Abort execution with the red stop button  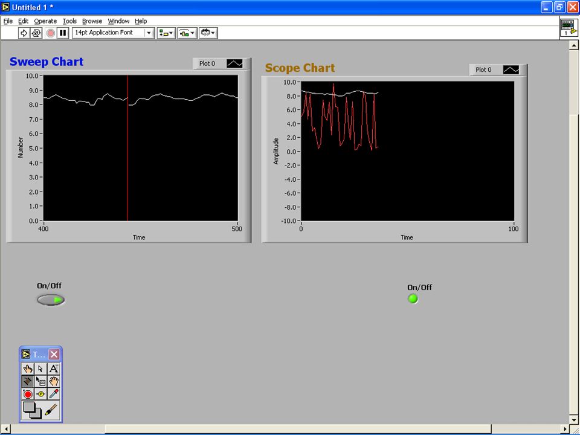point(51,33)
